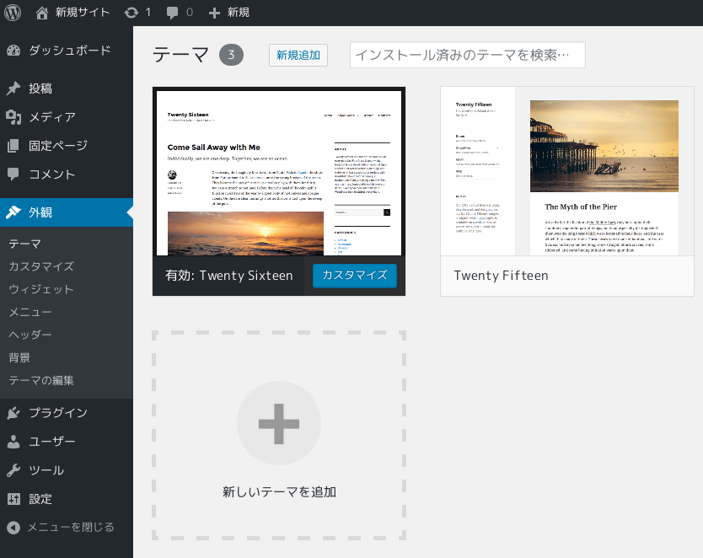703x558 pixels.
Task: Click the テーマ page heading
Action: [x=181, y=55]
